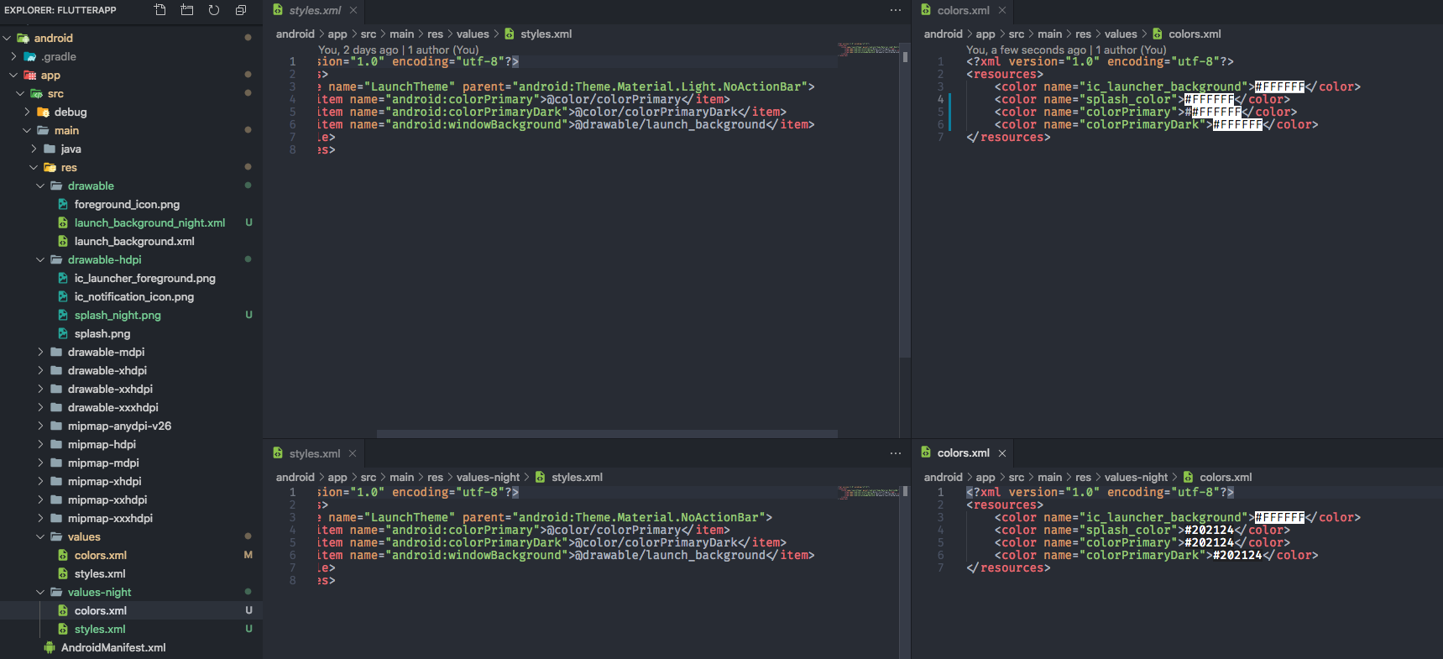This screenshot has width=1443, height=659.
Task: Collapse the drawable-hdpi folder
Action: click(x=40, y=259)
